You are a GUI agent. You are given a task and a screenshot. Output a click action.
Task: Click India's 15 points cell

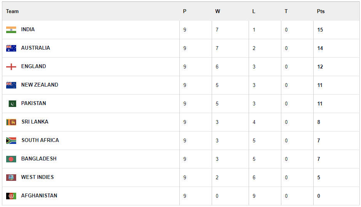click(320, 30)
